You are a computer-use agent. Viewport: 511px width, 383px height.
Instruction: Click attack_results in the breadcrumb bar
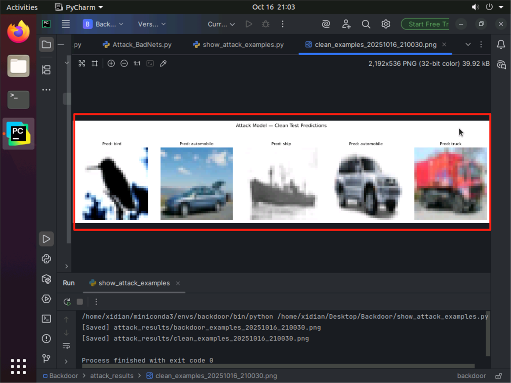pyautogui.click(x=112, y=376)
